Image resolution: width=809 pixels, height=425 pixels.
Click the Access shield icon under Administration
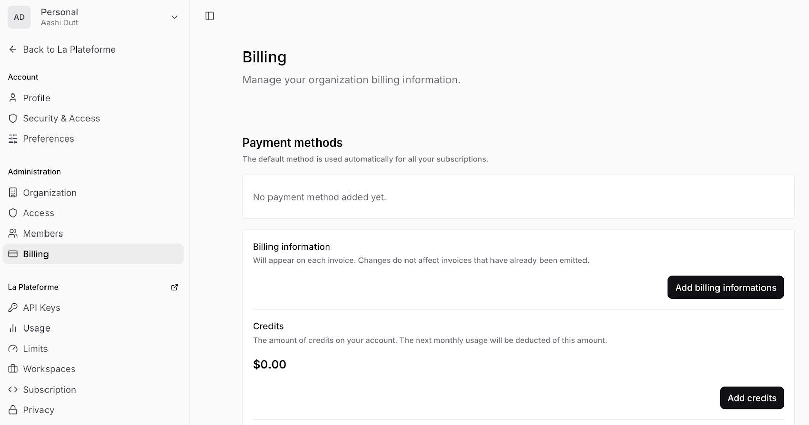(13, 213)
